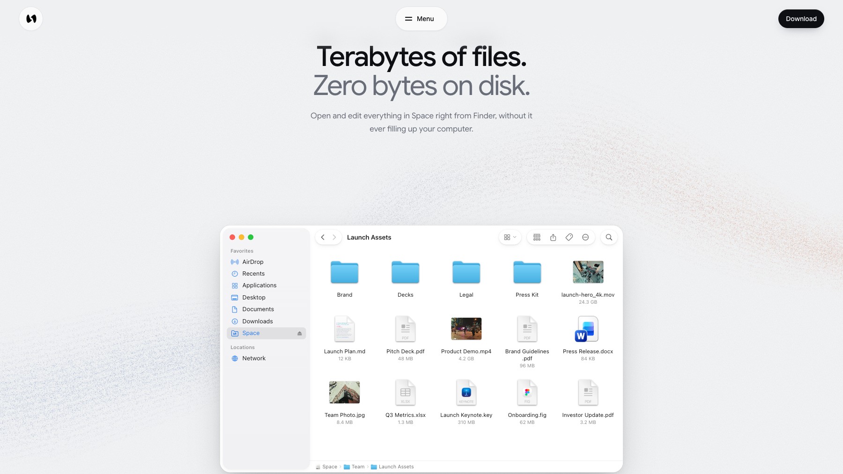The image size is (843, 474).
Task: Select Recents in the sidebar
Action: (266, 274)
